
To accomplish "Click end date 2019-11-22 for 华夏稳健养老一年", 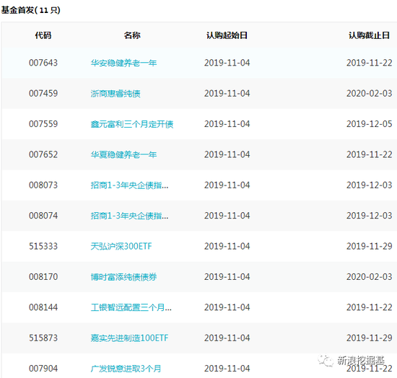I will (x=369, y=154).
